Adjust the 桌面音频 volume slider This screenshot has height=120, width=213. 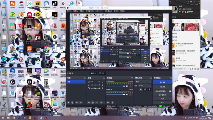point(116,94)
